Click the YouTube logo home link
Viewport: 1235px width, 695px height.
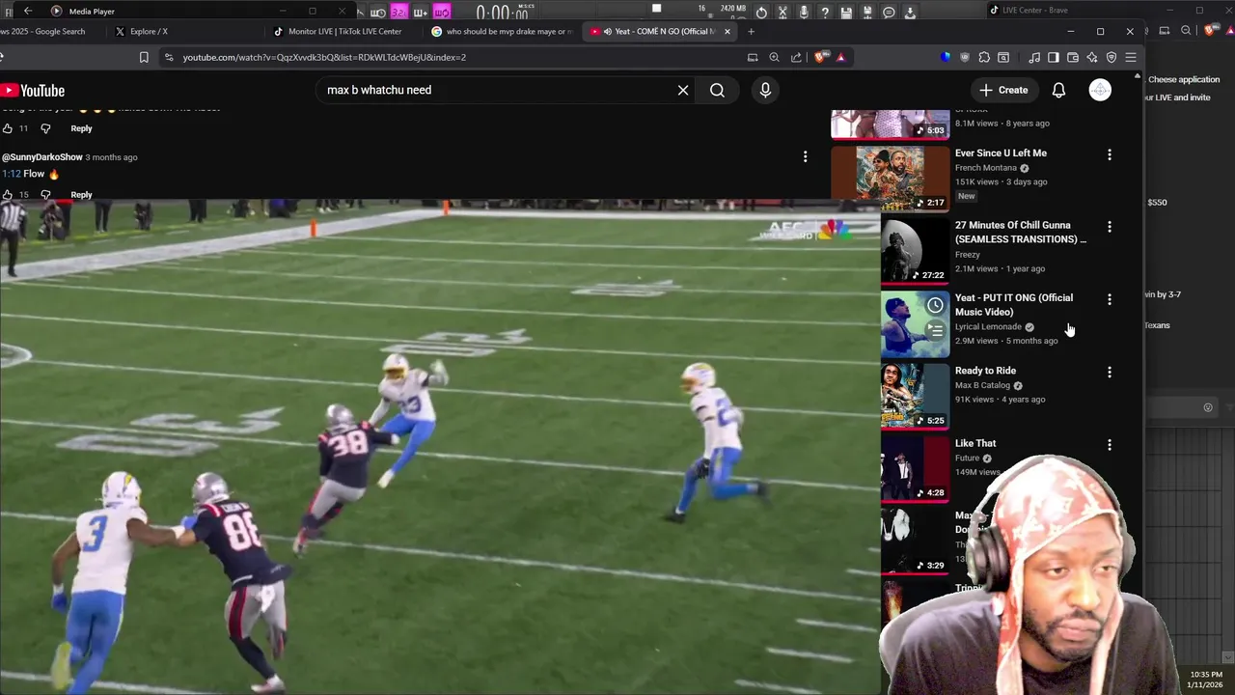click(33, 90)
